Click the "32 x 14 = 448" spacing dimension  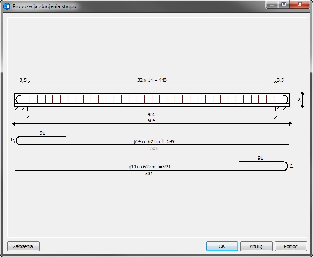(x=152, y=80)
